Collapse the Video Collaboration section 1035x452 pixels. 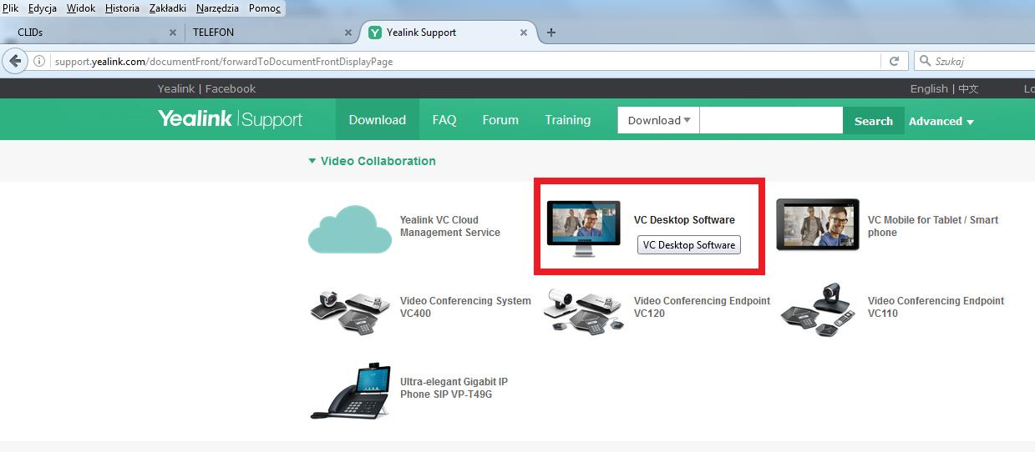(x=373, y=161)
